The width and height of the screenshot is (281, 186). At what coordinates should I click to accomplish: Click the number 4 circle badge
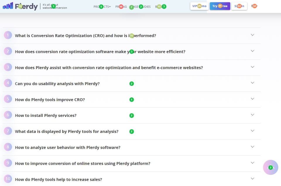pyautogui.click(x=8, y=83)
